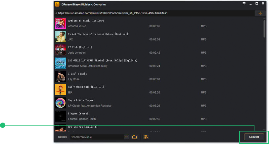
Task: Click track title Mrs and Mrs [Explicit]
Action: pos(83,127)
